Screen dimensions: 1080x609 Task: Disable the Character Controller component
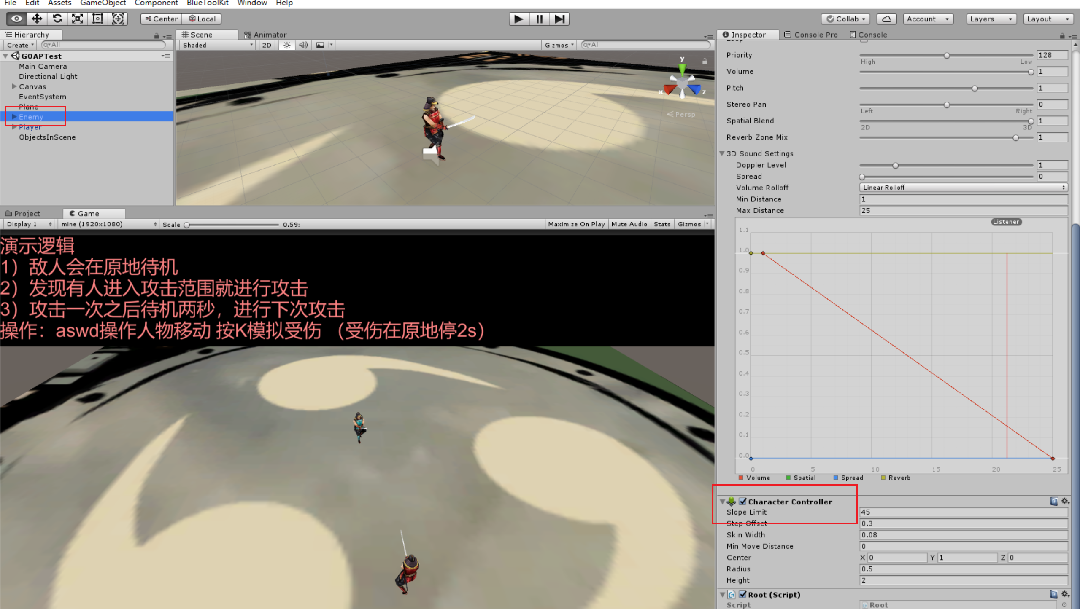point(742,502)
